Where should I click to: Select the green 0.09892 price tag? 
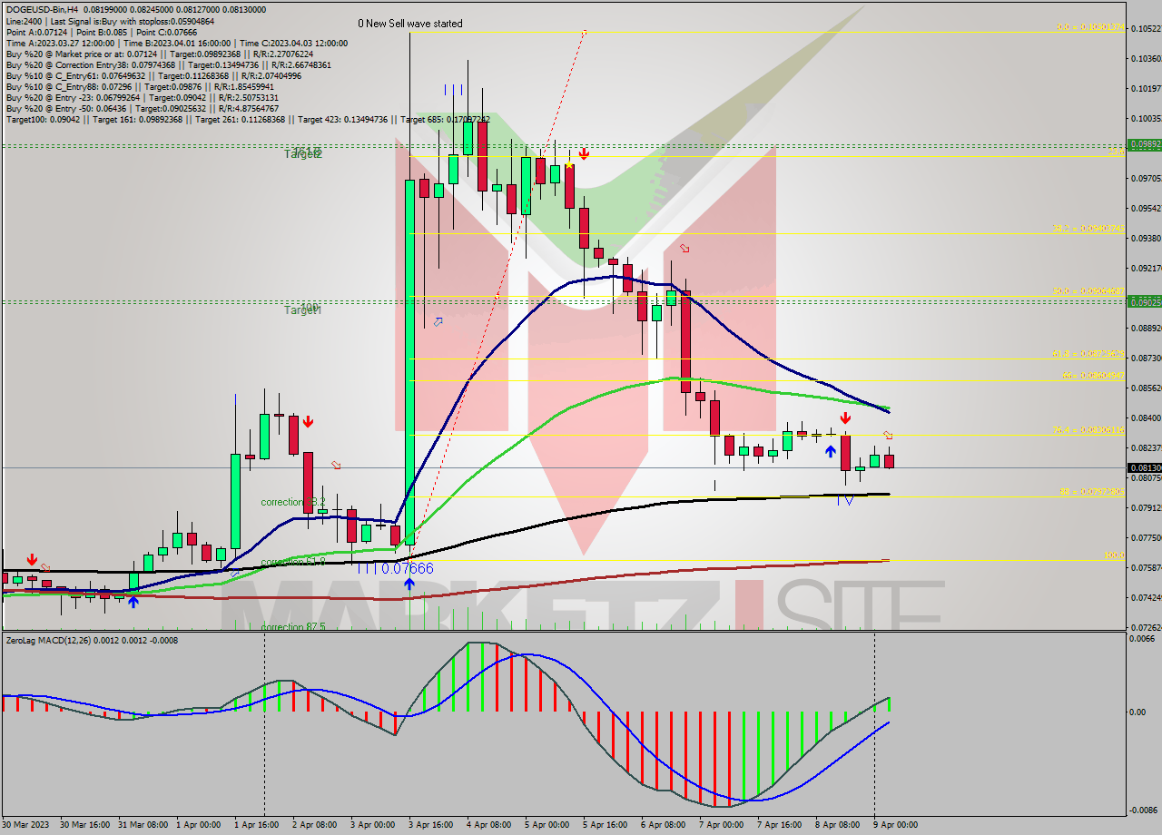coord(1144,144)
